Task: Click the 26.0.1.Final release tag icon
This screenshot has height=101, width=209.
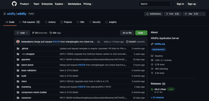Action: [152, 90]
